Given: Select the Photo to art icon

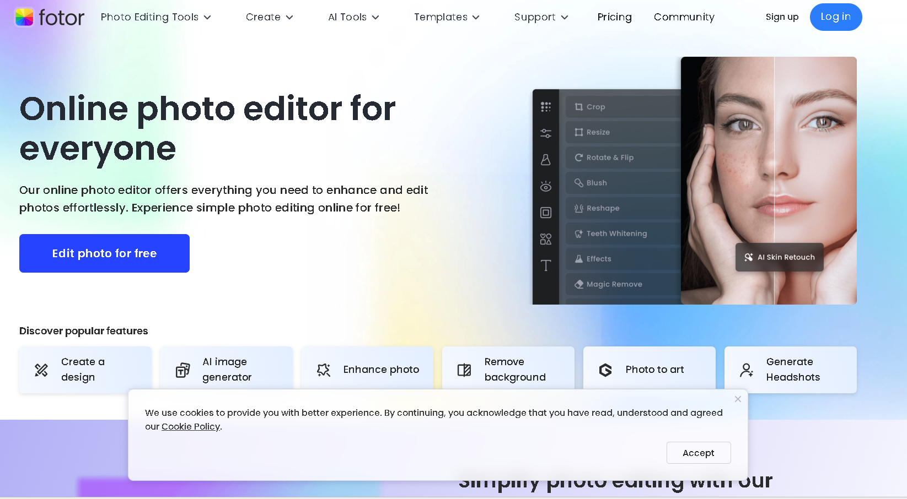Looking at the screenshot, I should click(x=605, y=370).
